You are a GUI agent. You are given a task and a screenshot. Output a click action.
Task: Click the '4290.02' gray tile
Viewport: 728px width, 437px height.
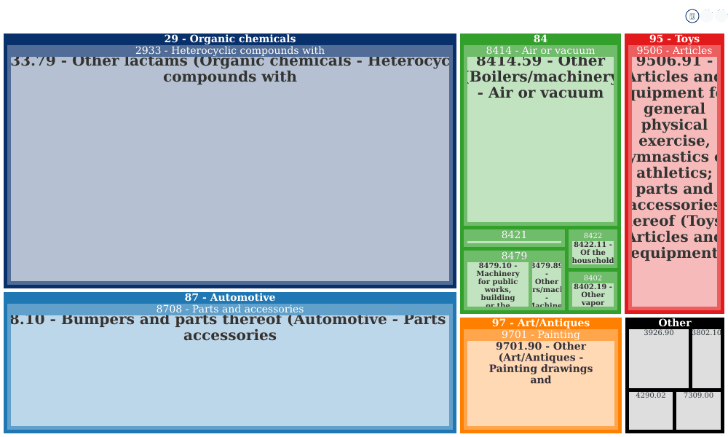click(651, 411)
